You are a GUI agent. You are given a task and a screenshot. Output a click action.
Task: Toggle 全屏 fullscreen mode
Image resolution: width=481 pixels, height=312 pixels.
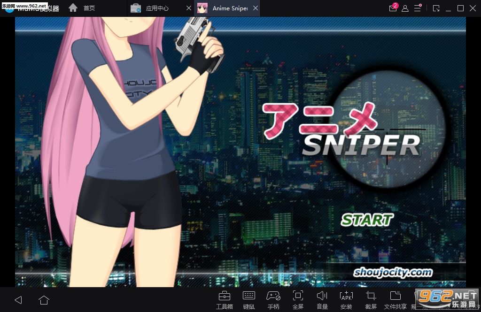point(298,300)
